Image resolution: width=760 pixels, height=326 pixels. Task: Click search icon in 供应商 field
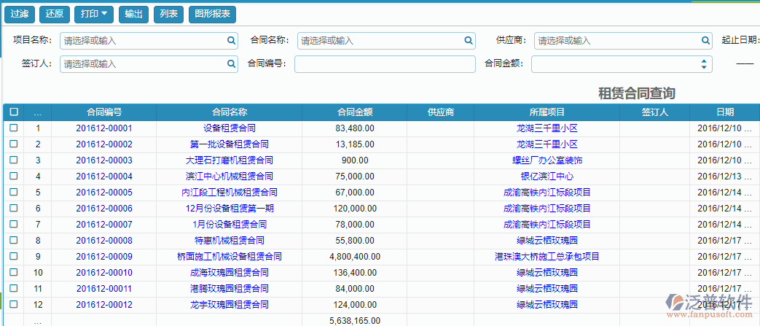705,41
